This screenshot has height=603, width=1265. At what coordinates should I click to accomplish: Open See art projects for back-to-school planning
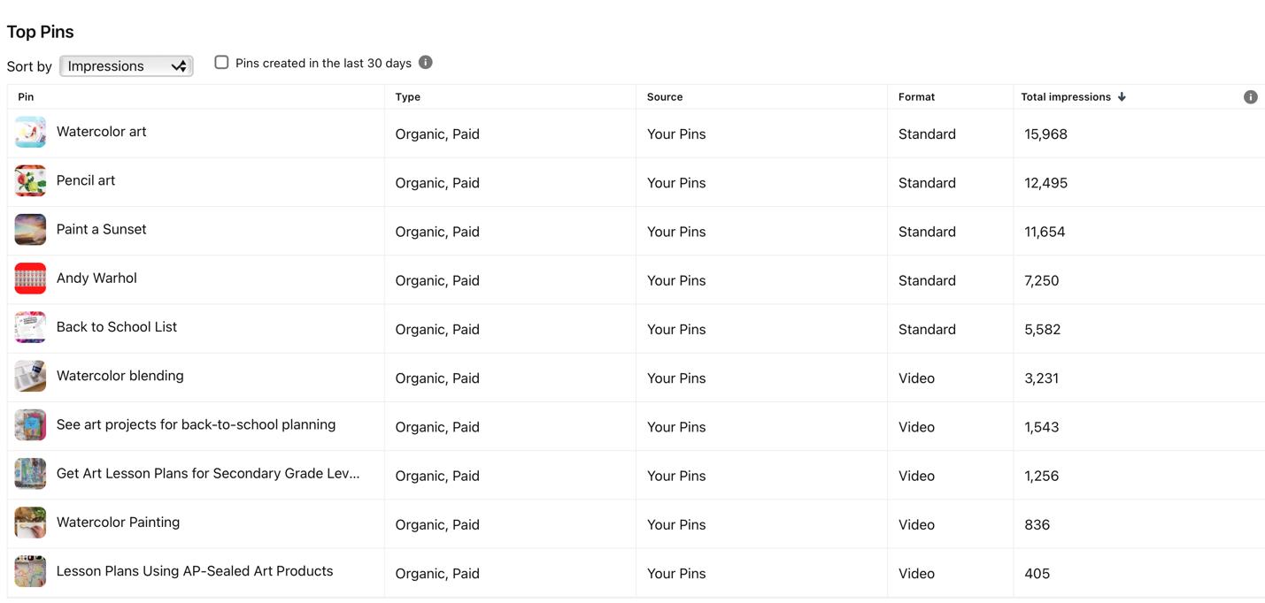[x=196, y=424]
